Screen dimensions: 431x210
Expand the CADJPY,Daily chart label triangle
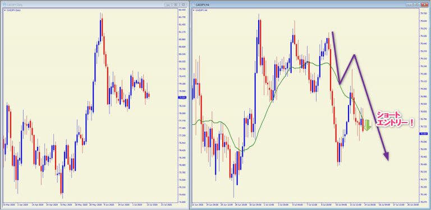[x=4, y=10]
